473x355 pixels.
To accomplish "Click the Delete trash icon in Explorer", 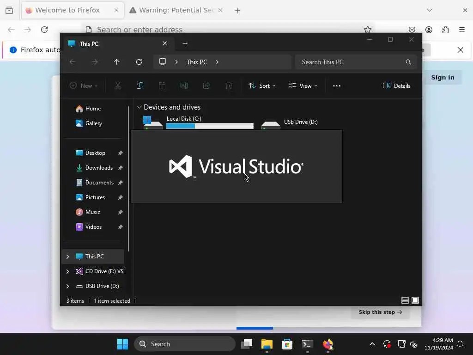I will coord(229,86).
